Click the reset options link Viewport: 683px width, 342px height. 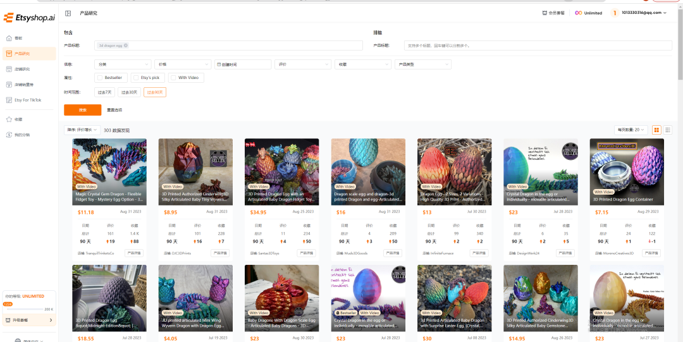pos(114,110)
